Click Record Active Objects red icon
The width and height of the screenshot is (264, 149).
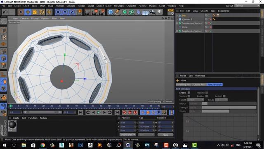click(125, 112)
